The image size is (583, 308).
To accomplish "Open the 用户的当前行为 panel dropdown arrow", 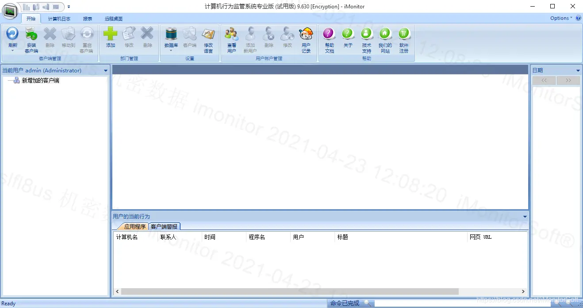I will (525, 216).
